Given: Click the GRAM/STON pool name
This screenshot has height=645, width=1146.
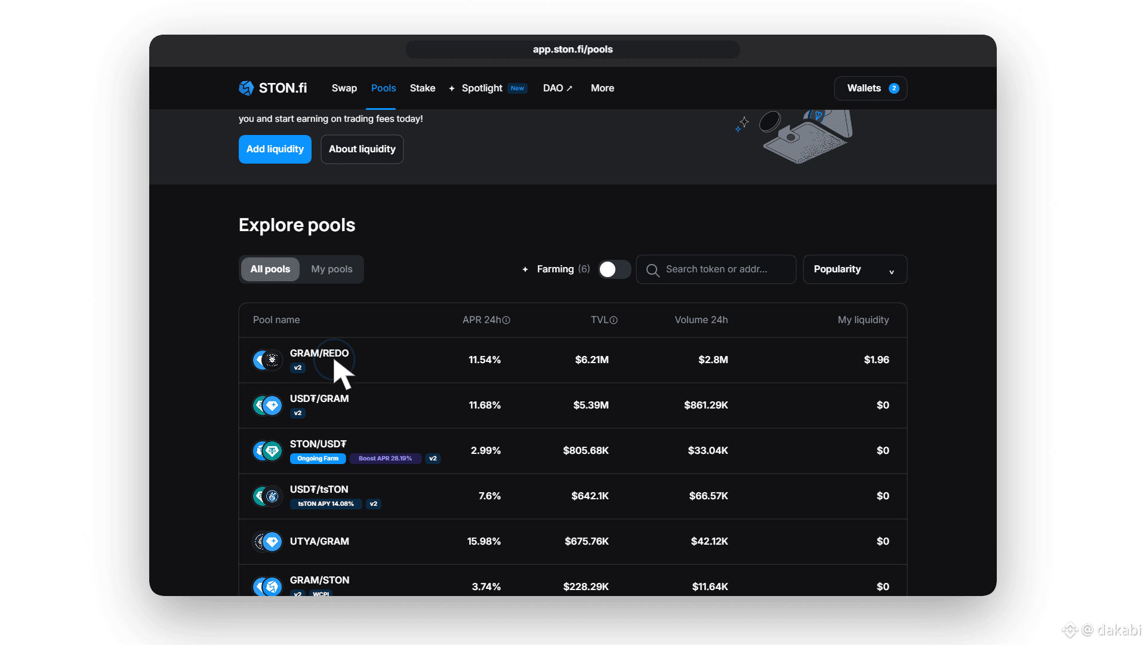Looking at the screenshot, I should pyautogui.click(x=320, y=580).
